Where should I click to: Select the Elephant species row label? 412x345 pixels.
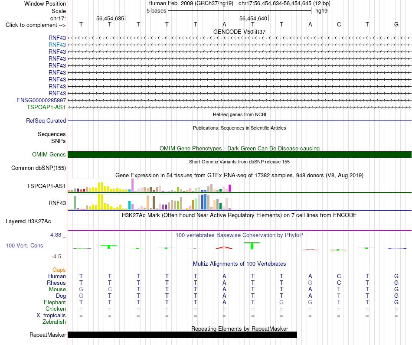pyautogui.click(x=55, y=303)
